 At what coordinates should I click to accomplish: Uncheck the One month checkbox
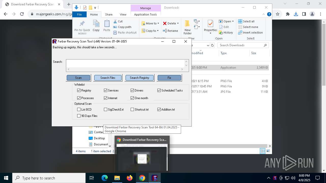coord(132,98)
